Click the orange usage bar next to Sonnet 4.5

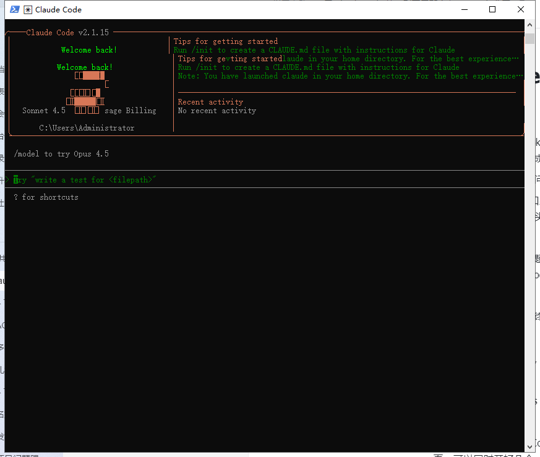[85, 110]
